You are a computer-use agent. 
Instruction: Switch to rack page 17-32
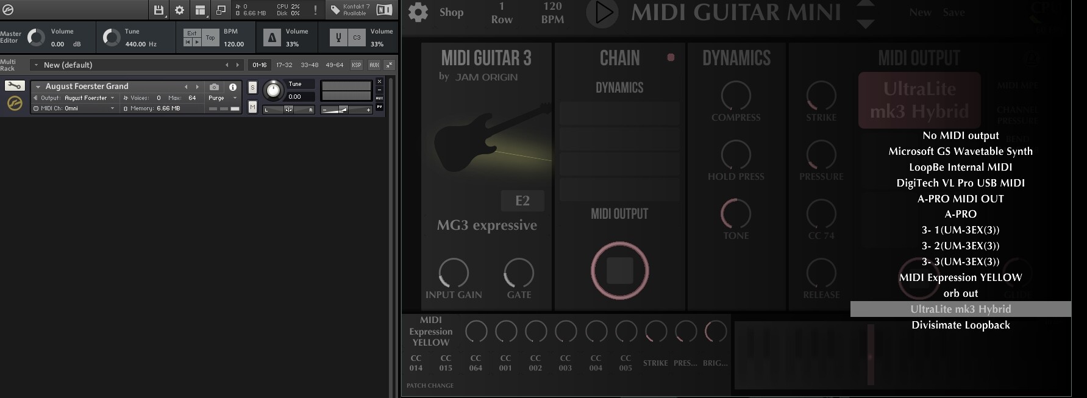pos(284,65)
